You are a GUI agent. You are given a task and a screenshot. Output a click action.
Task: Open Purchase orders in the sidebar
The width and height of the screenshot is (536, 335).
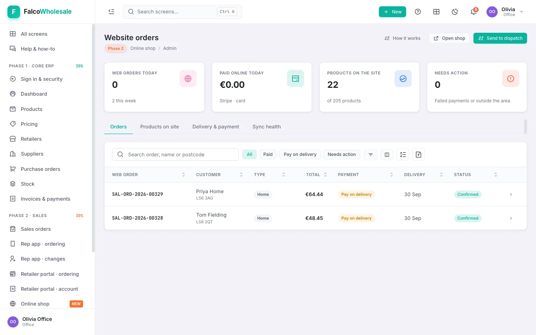[46, 169]
